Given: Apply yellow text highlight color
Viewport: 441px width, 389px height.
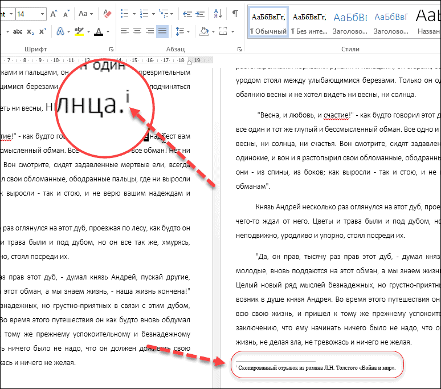Looking at the screenshot, I should click(x=79, y=31).
